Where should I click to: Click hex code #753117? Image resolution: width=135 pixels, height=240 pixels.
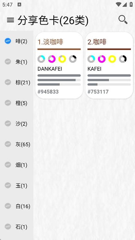coord(98,92)
